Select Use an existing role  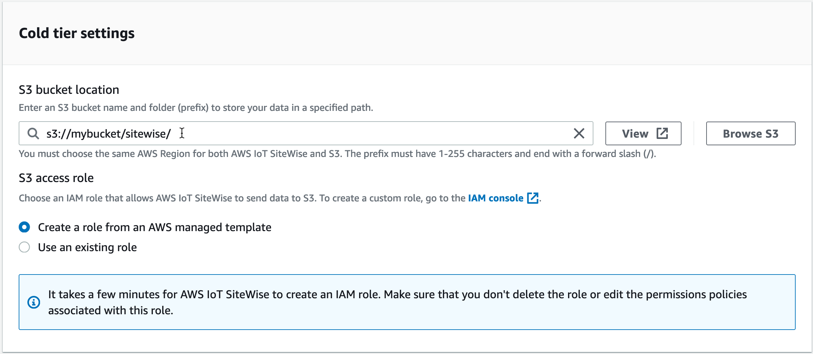(x=24, y=247)
